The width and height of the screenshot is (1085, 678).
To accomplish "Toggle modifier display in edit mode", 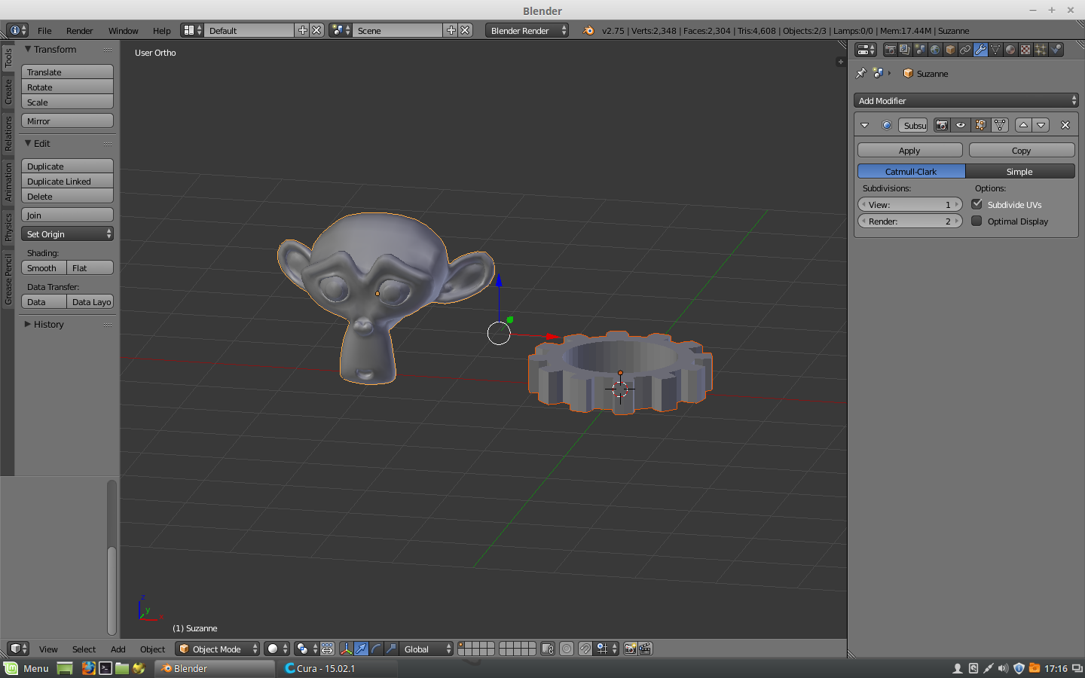I will tap(980, 125).
